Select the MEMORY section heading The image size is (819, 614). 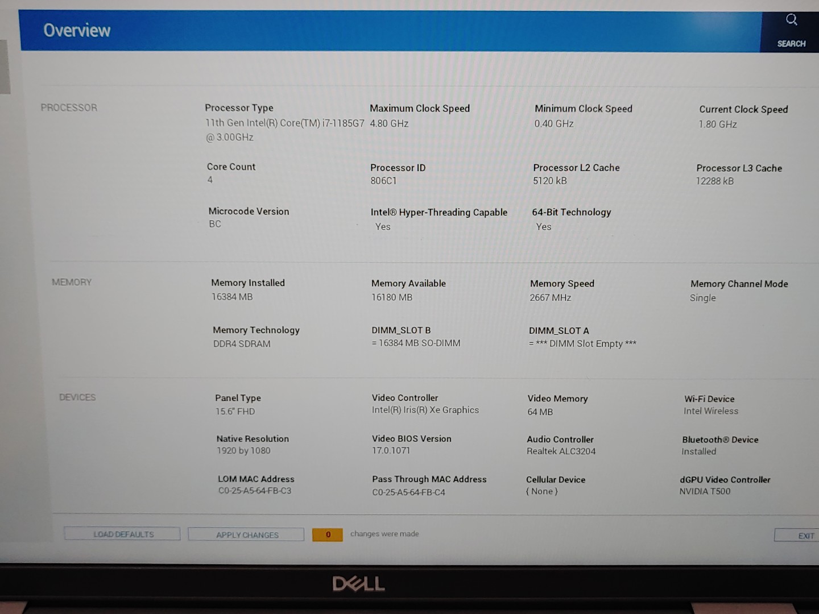tap(72, 282)
